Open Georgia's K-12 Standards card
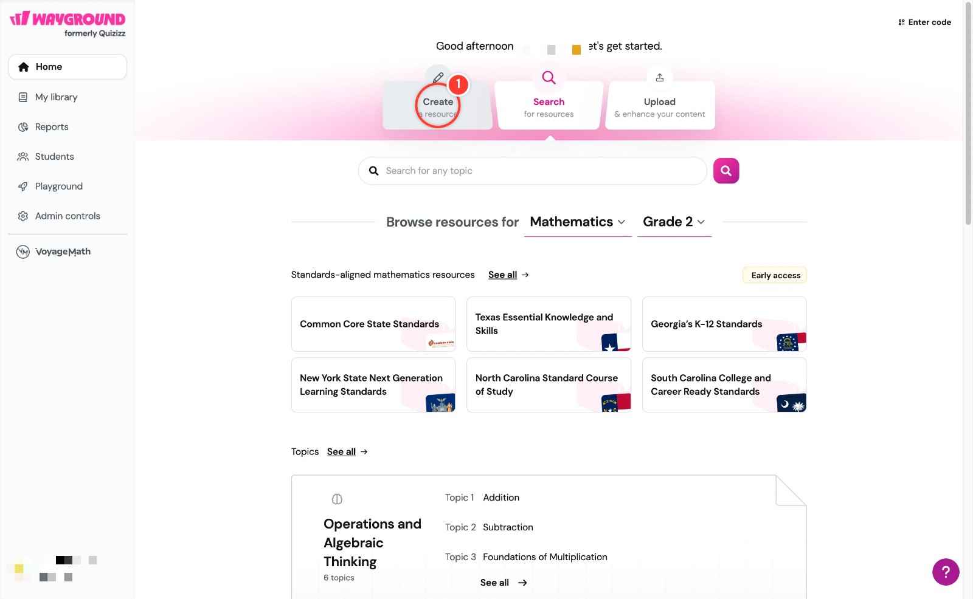This screenshot has height=599, width=973. click(x=724, y=324)
